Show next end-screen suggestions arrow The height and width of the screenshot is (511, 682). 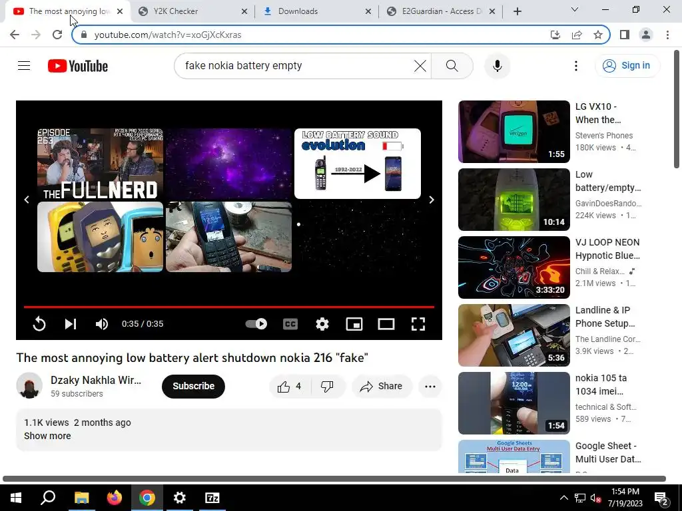(x=432, y=200)
